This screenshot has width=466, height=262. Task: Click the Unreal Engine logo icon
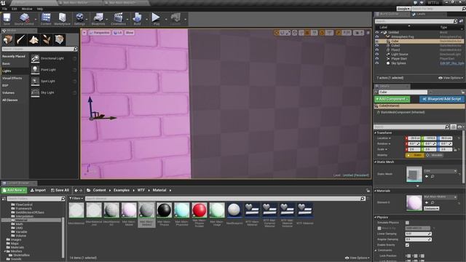[3, 3]
